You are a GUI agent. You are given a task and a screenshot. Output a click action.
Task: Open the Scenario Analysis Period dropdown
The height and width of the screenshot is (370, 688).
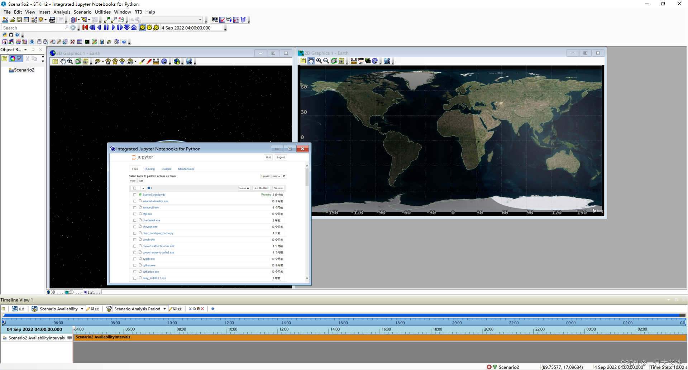click(x=164, y=309)
